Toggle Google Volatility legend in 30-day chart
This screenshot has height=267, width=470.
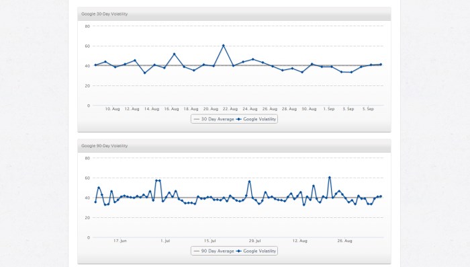[x=256, y=119]
